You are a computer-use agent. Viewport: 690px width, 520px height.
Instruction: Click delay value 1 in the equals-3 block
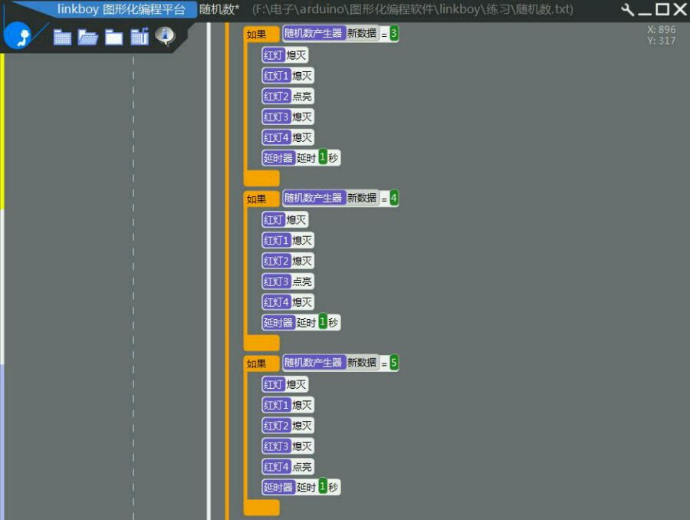click(x=323, y=156)
